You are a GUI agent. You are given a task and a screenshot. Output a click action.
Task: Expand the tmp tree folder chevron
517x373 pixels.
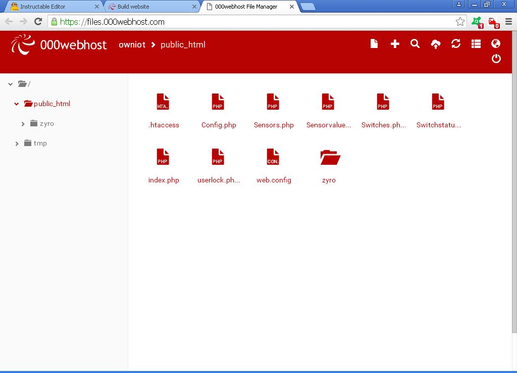coord(17,144)
